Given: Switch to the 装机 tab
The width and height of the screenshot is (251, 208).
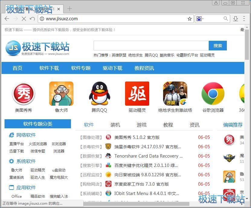Looking at the screenshot, I should click(x=115, y=124).
